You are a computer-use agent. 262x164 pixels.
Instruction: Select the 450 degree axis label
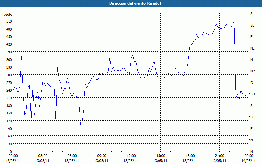[x=9, y=37]
